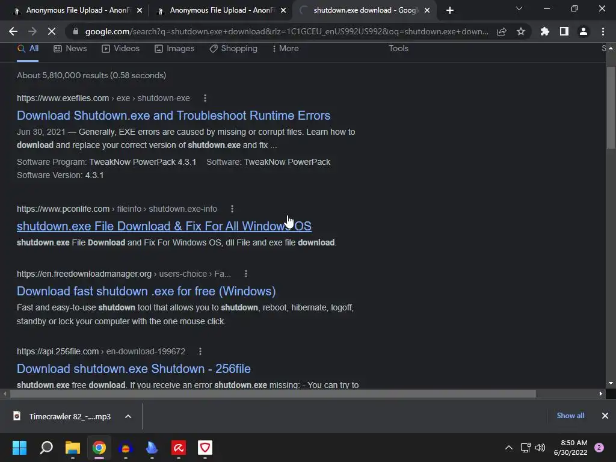This screenshot has width=616, height=462.
Task: Open the blue flame app in taskbar
Action: pyautogui.click(x=152, y=448)
